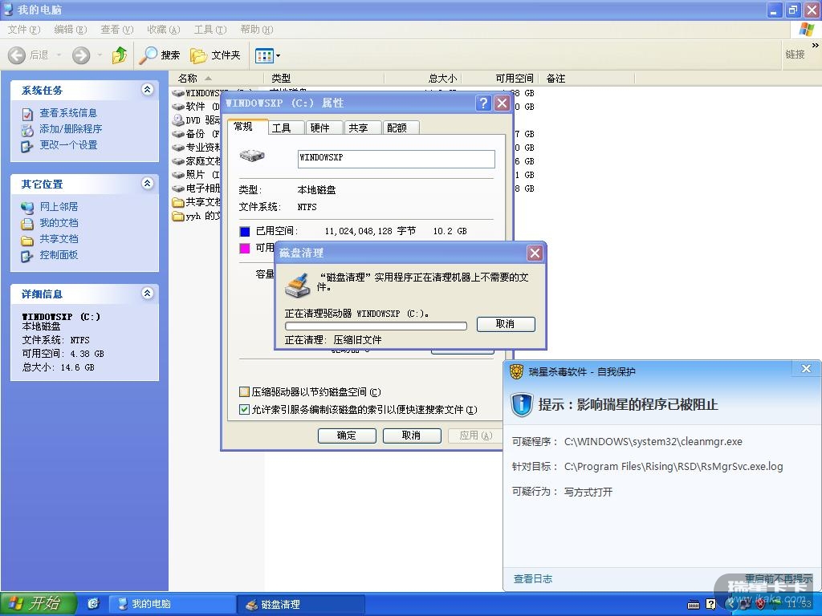Collapse the 系统任务 panel
Image resolution: width=822 pixels, height=616 pixels.
click(148, 90)
